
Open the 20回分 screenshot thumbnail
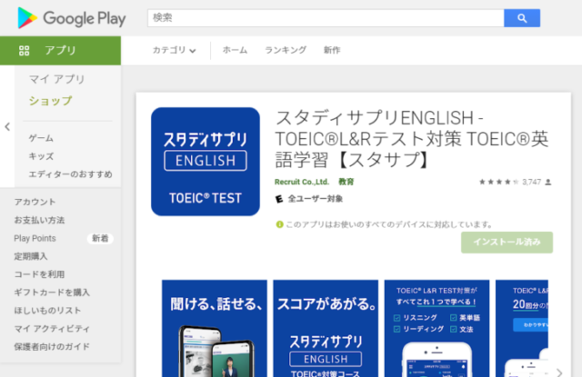coord(522,329)
